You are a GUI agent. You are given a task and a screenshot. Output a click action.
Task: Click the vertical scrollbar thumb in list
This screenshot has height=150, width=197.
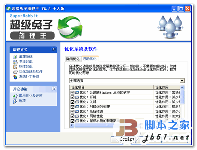point(182,97)
